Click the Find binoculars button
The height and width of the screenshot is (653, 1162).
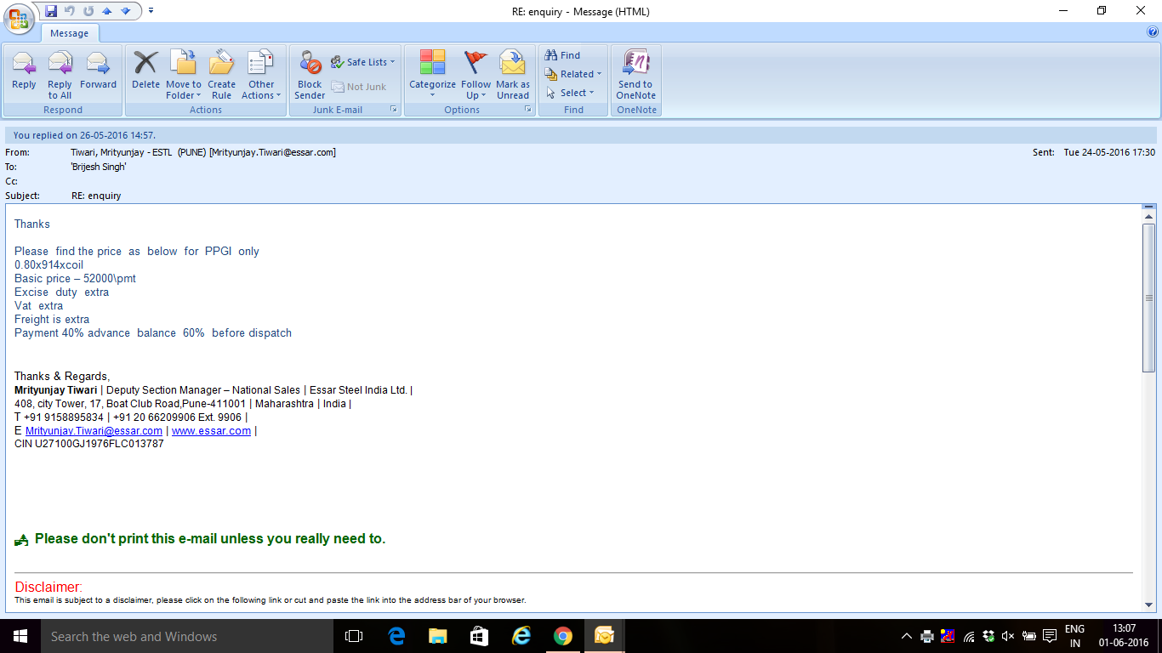(562, 55)
